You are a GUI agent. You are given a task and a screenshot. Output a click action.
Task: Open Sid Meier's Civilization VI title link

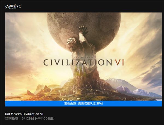tap(24, 114)
